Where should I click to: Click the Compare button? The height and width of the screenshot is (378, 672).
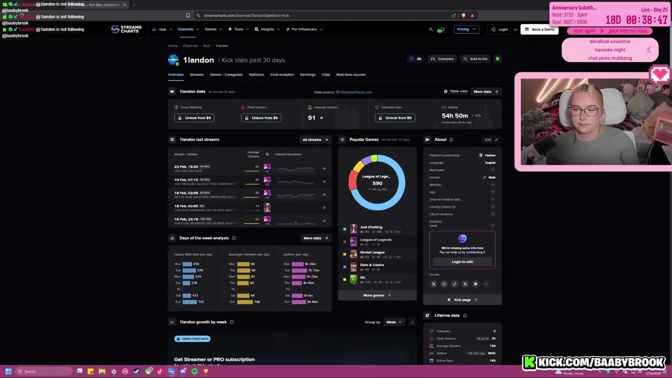tap(442, 59)
